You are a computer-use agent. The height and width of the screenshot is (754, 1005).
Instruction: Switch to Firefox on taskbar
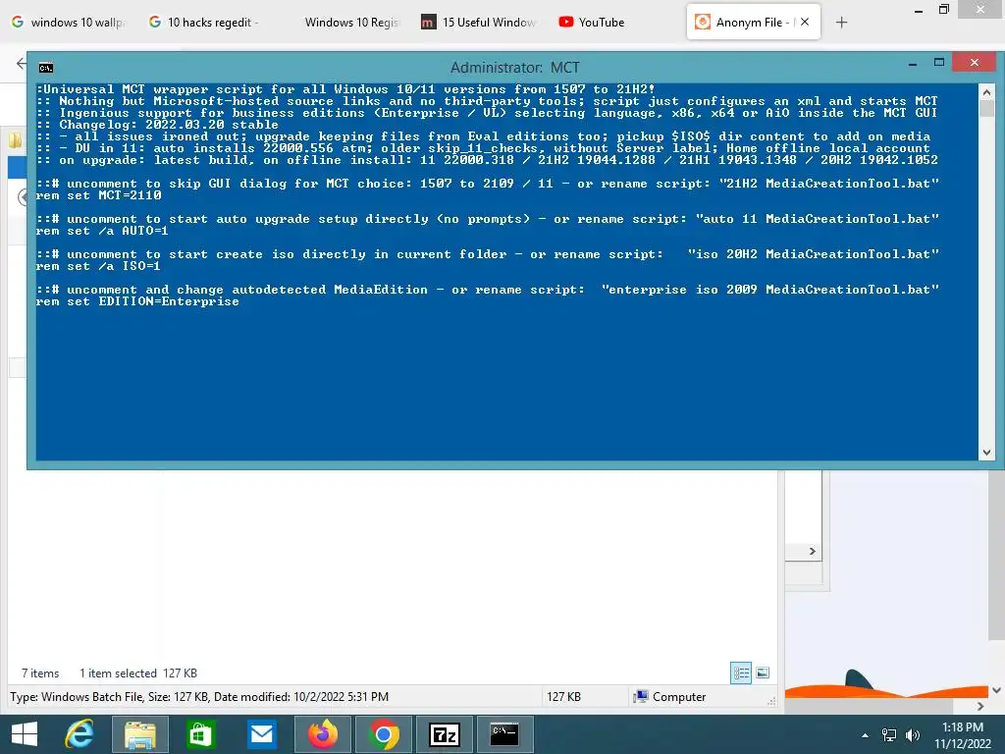322,734
